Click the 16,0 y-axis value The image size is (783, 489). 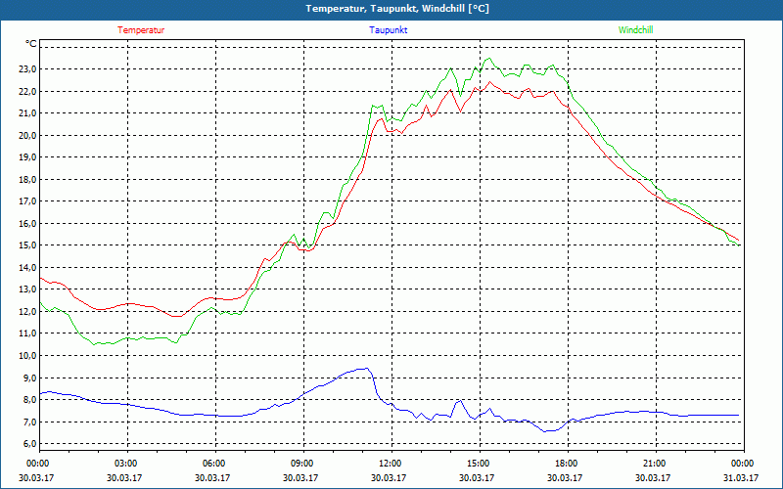click(27, 223)
